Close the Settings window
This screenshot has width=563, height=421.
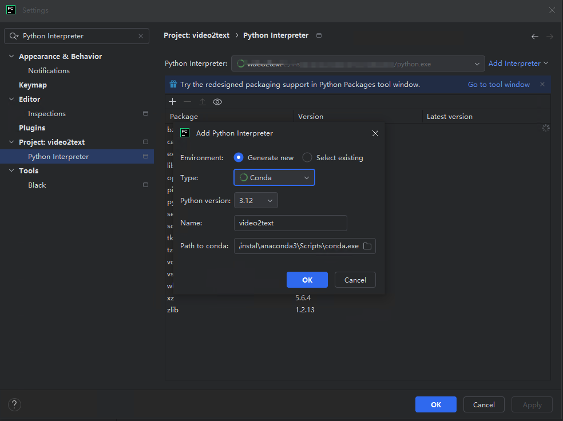tap(552, 10)
